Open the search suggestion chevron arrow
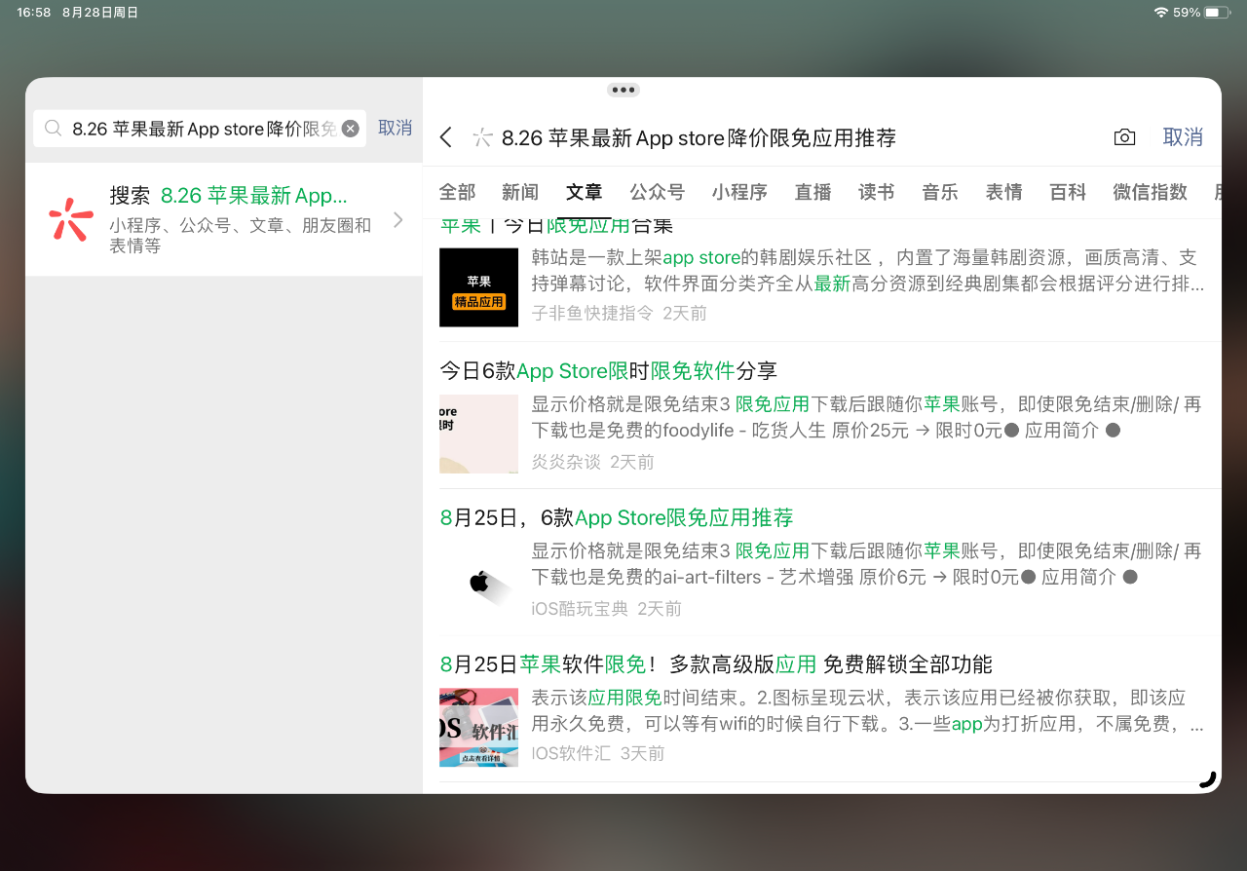This screenshot has height=871, width=1247. pyautogui.click(x=397, y=220)
